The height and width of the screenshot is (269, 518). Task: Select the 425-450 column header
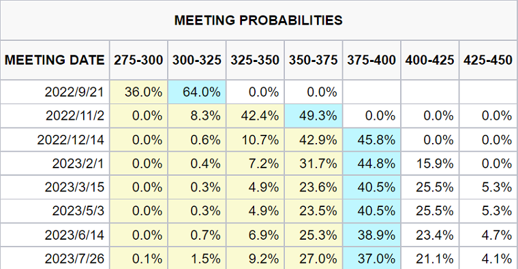[488, 60]
